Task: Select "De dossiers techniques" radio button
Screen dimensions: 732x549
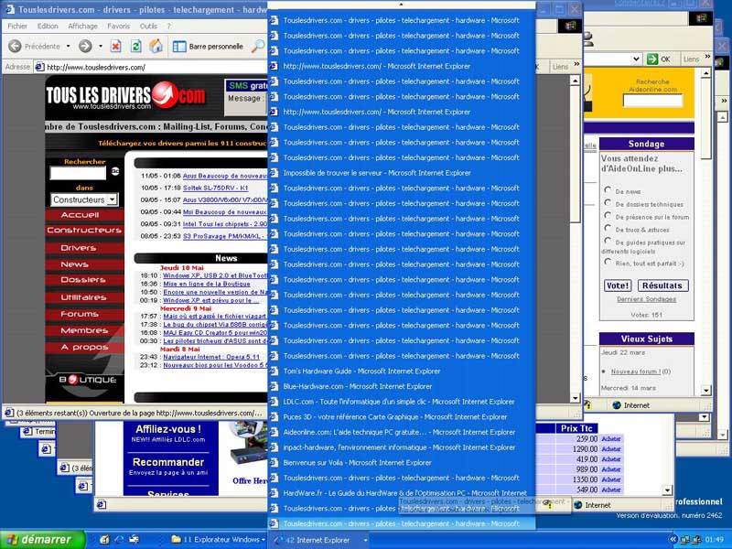Action: (608, 202)
